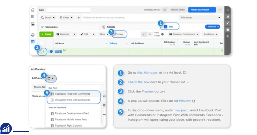Screen dimensions: 257x135
Task: Choose Facebook Mobile News Feed
Action: coord(71,120)
